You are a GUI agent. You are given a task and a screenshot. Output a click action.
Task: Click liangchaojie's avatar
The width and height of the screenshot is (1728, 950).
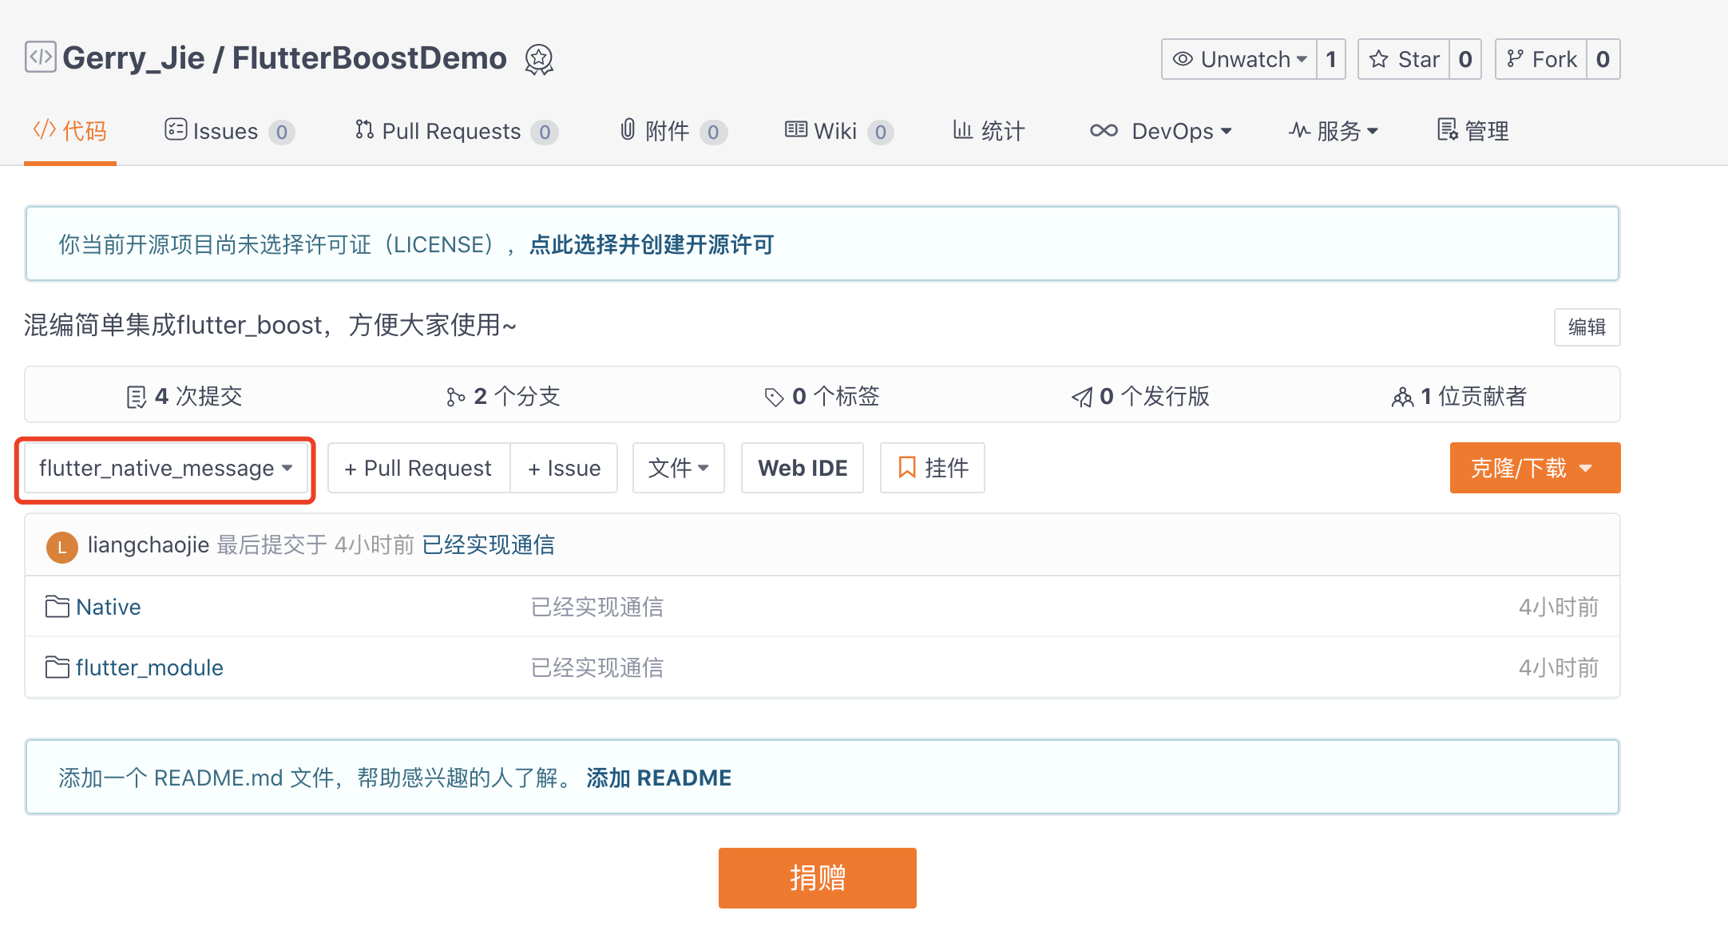61,546
